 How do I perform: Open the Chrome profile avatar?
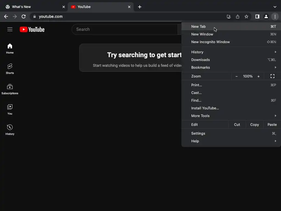click(266, 16)
